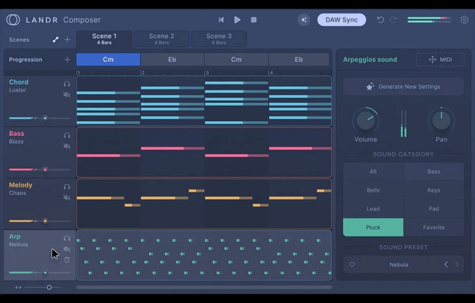Select the Eb chord in bar two
This screenshot has width=475, height=303.
click(x=172, y=60)
